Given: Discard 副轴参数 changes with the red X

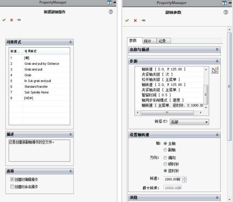Looking at the screenshot, I should pyautogui.click(x=135, y=20).
